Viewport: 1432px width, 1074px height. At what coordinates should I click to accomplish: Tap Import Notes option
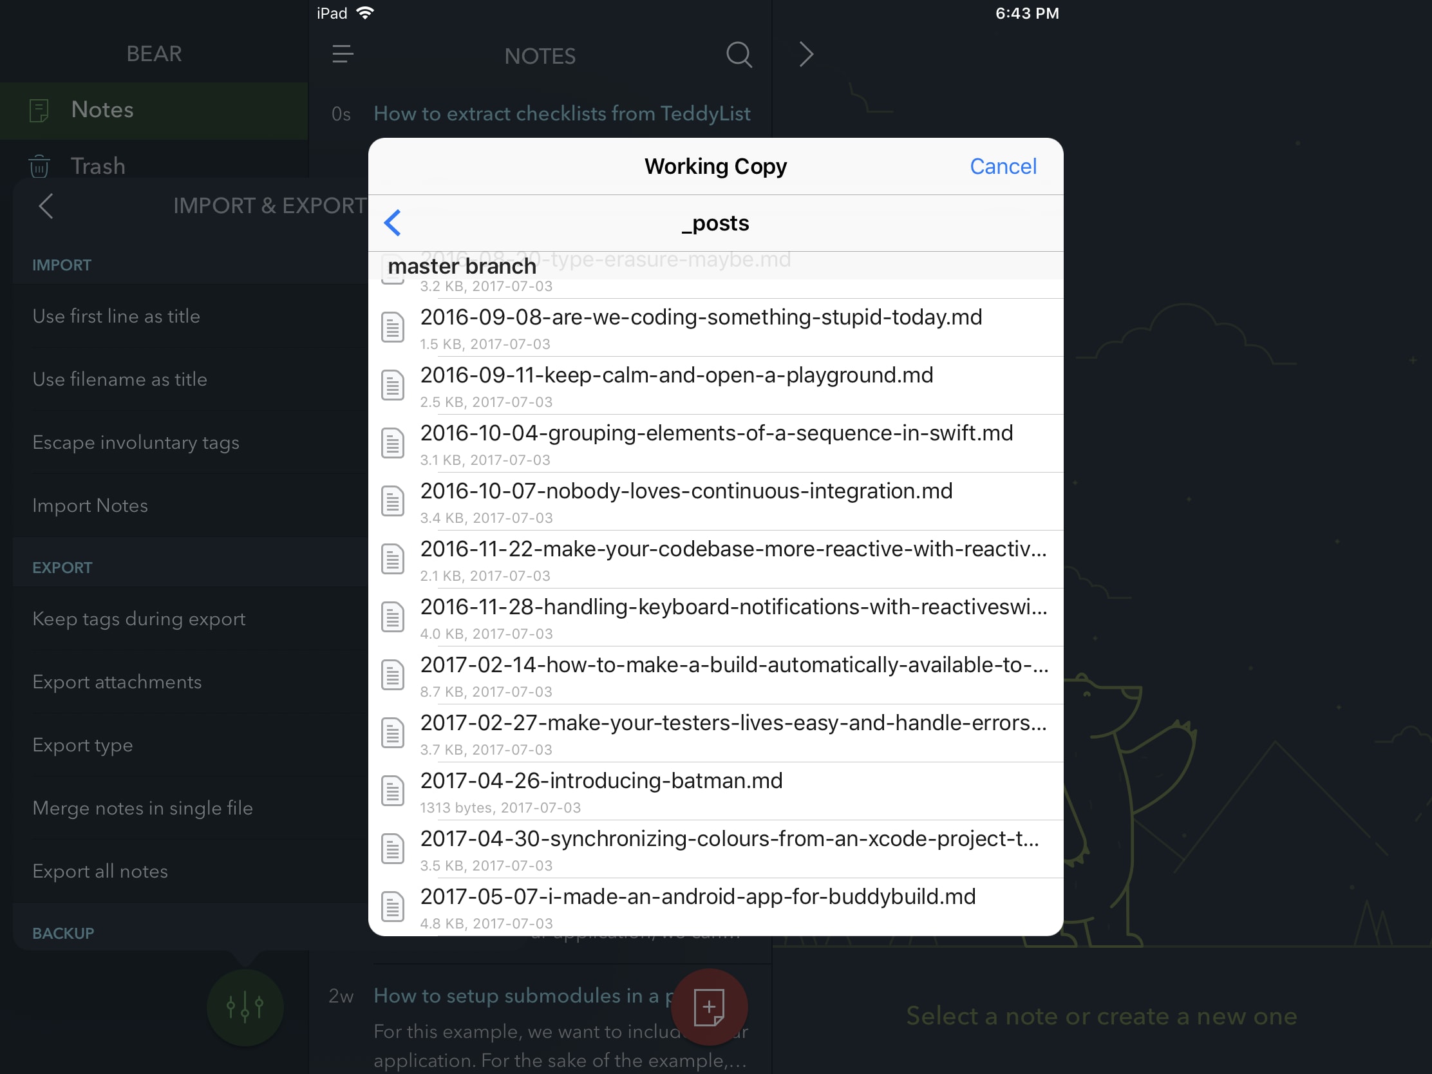click(90, 505)
